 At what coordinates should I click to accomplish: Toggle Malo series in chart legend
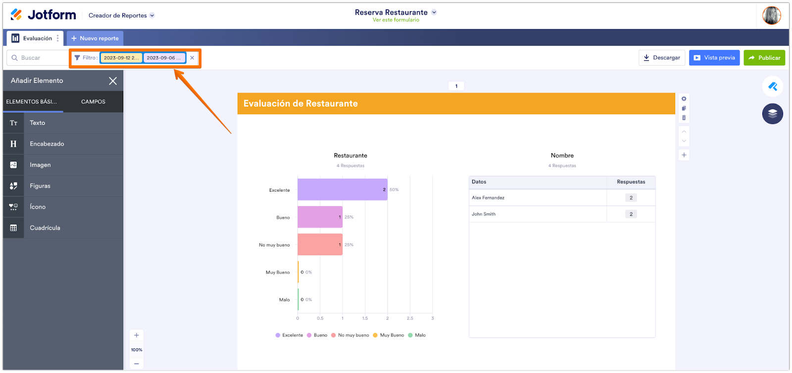417,335
